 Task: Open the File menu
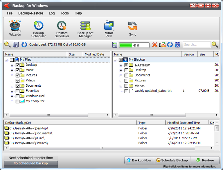10,13
